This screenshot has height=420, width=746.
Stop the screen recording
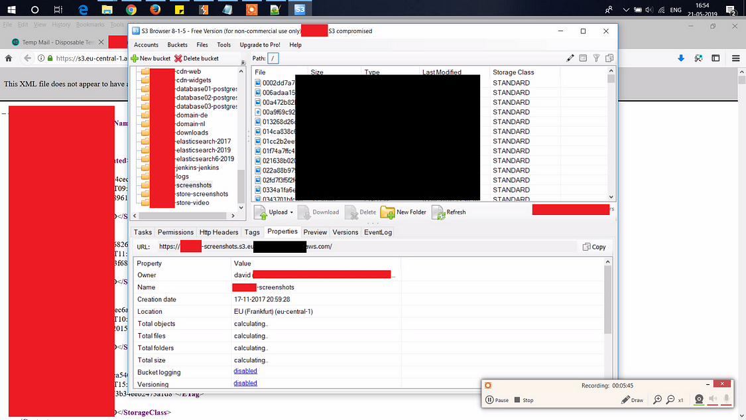click(524, 400)
